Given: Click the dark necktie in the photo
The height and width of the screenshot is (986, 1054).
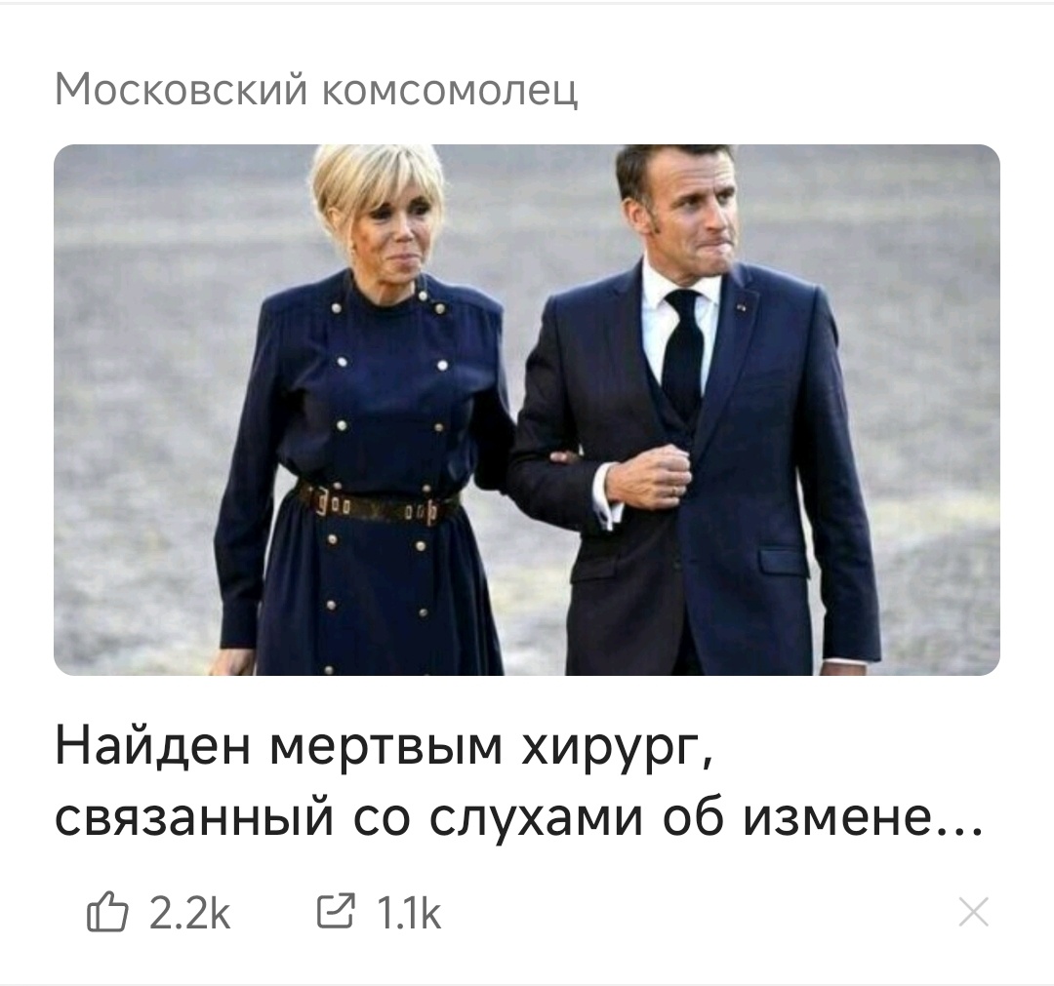Looking at the screenshot, I should [x=682, y=353].
